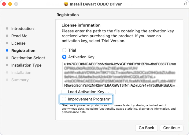Select the Destination Select step
Viewport: 189px width, 135px height.
28,58
